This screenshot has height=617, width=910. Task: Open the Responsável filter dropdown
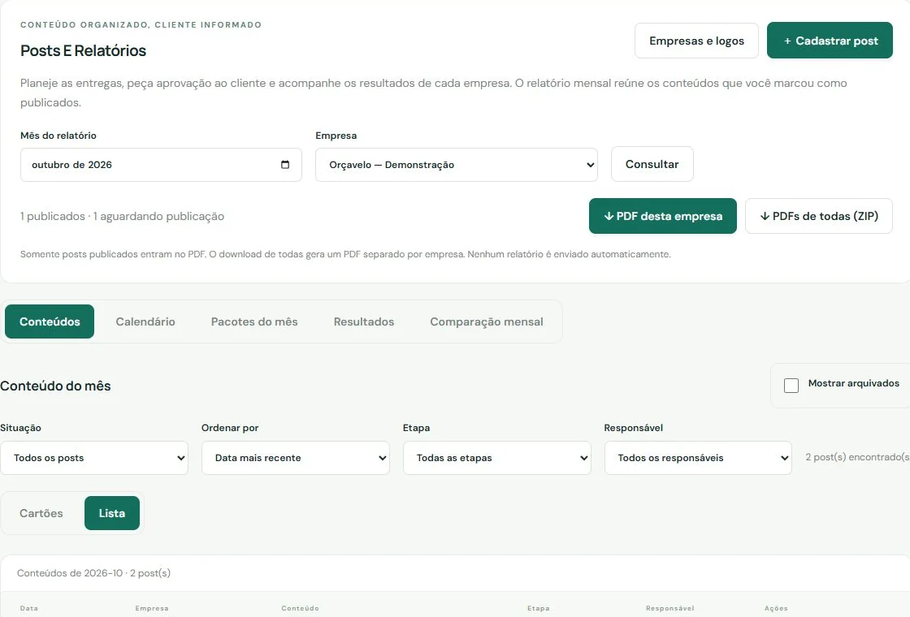[x=698, y=458]
